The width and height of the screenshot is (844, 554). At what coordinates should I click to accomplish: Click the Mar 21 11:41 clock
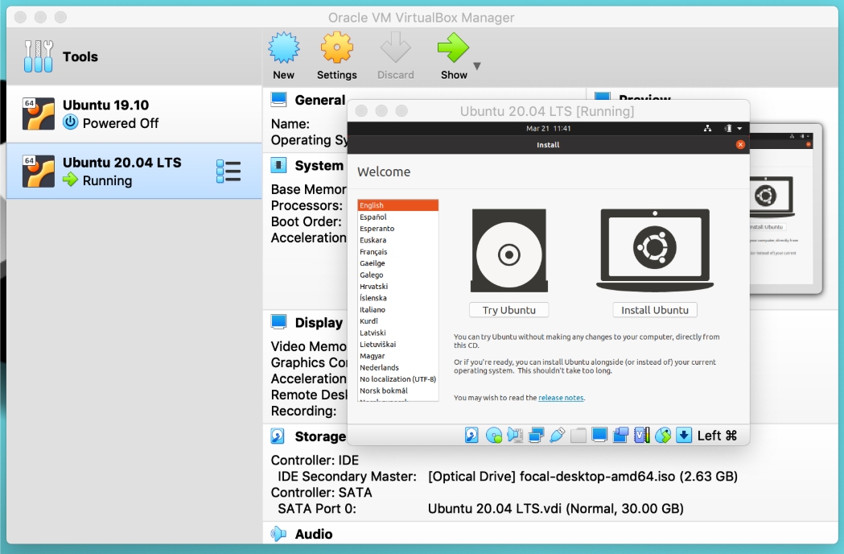pos(548,128)
